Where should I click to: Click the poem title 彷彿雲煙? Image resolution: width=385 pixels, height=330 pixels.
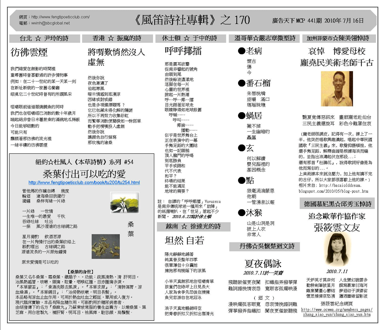29,52
